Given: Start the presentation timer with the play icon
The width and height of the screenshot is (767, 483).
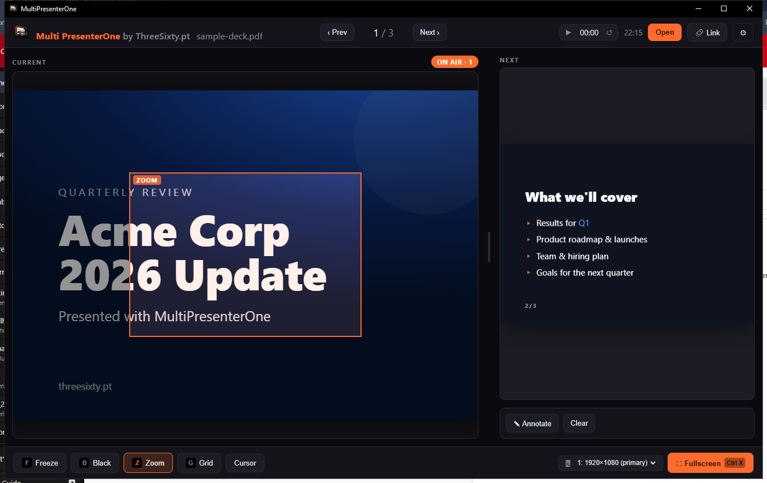Looking at the screenshot, I should [568, 33].
